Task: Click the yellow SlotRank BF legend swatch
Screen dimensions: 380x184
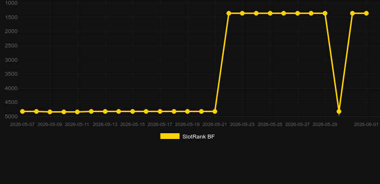Action: [x=170, y=136]
